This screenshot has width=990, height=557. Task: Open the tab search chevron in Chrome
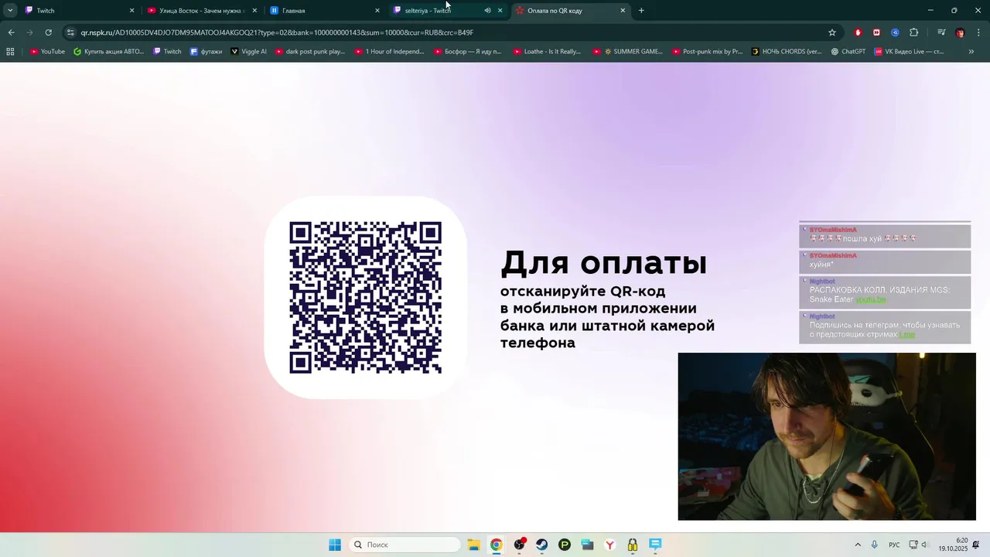tap(10, 11)
